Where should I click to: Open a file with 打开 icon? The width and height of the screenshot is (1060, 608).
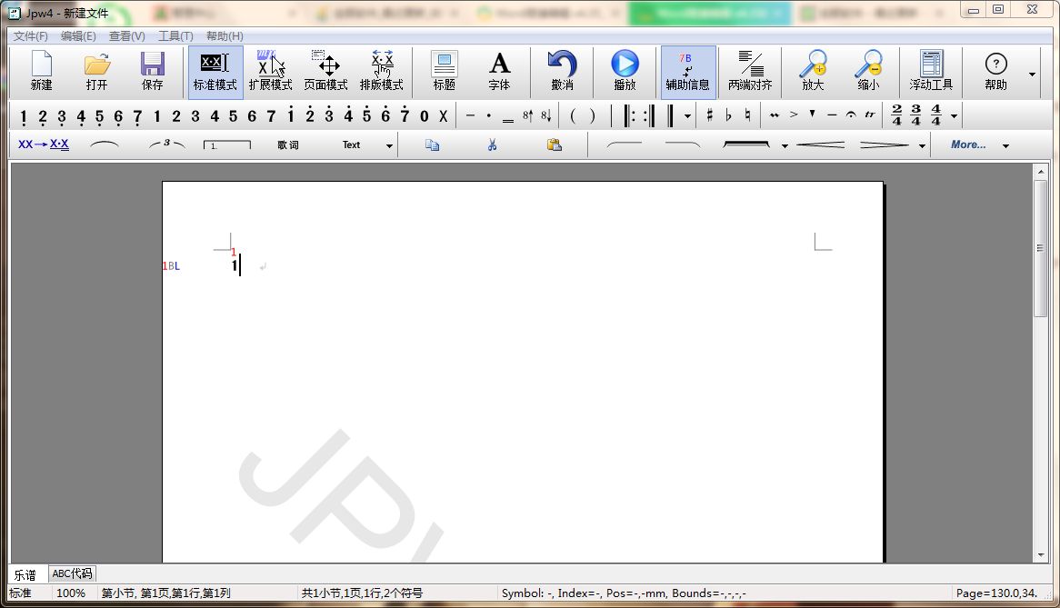click(96, 71)
